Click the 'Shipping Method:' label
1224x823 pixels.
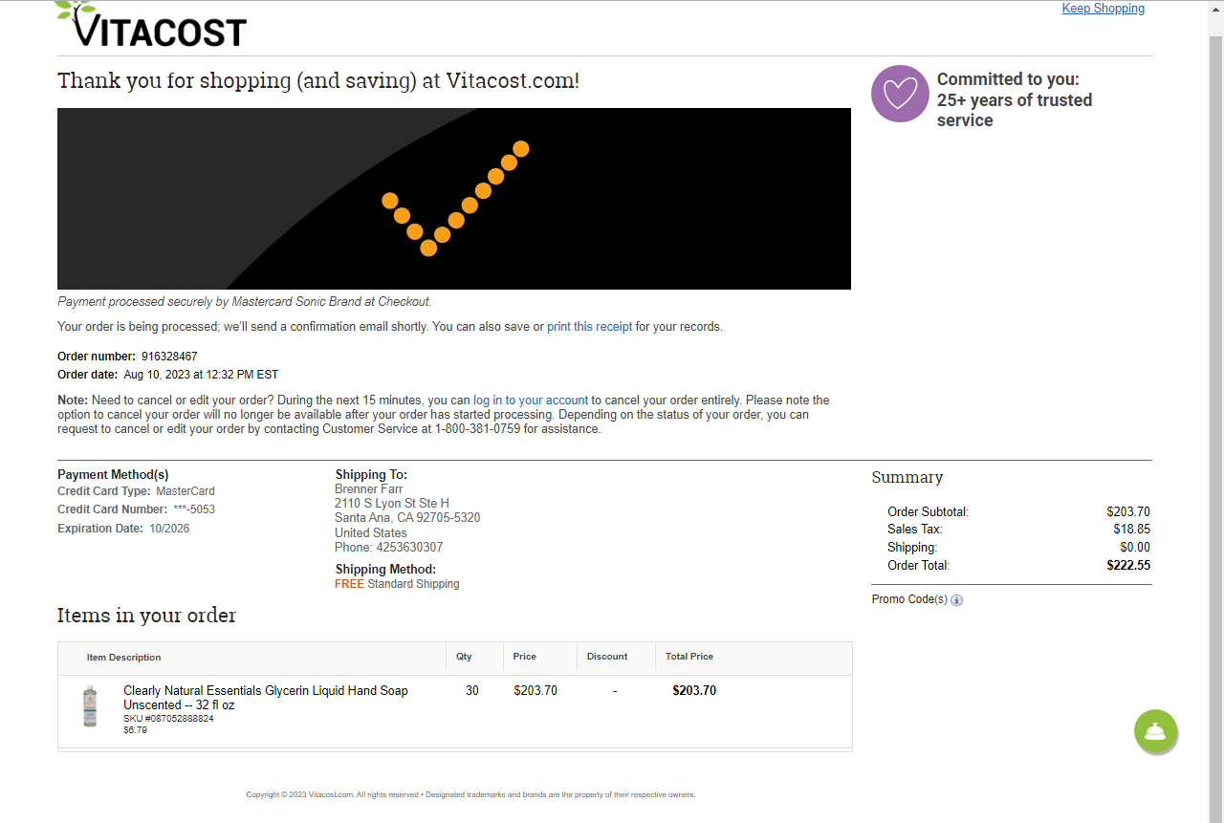coord(385,570)
